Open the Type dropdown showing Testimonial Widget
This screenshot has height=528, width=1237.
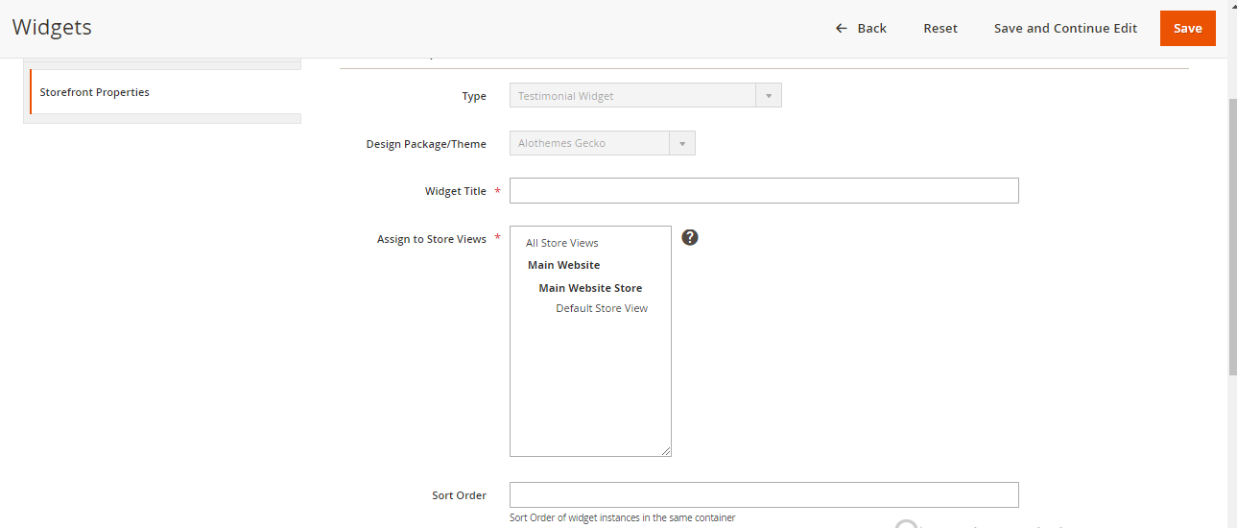pos(645,96)
